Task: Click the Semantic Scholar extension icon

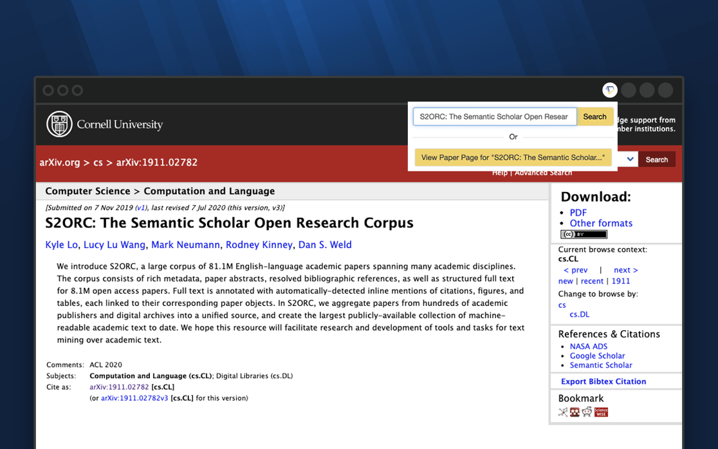Action: [x=609, y=90]
